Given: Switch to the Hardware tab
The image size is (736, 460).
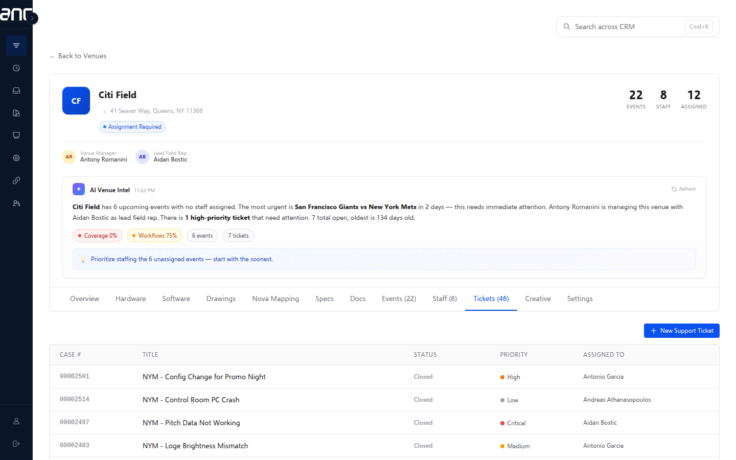Looking at the screenshot, I should coord(131,299).
